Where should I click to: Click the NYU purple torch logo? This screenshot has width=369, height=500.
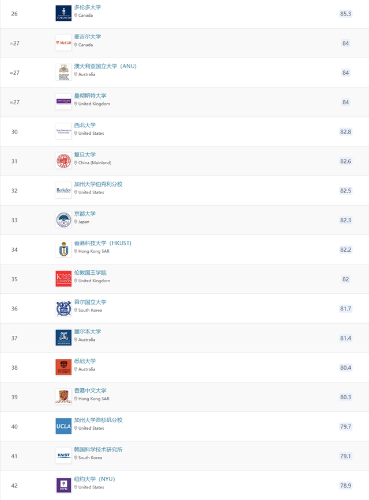(x=63, y=486)
